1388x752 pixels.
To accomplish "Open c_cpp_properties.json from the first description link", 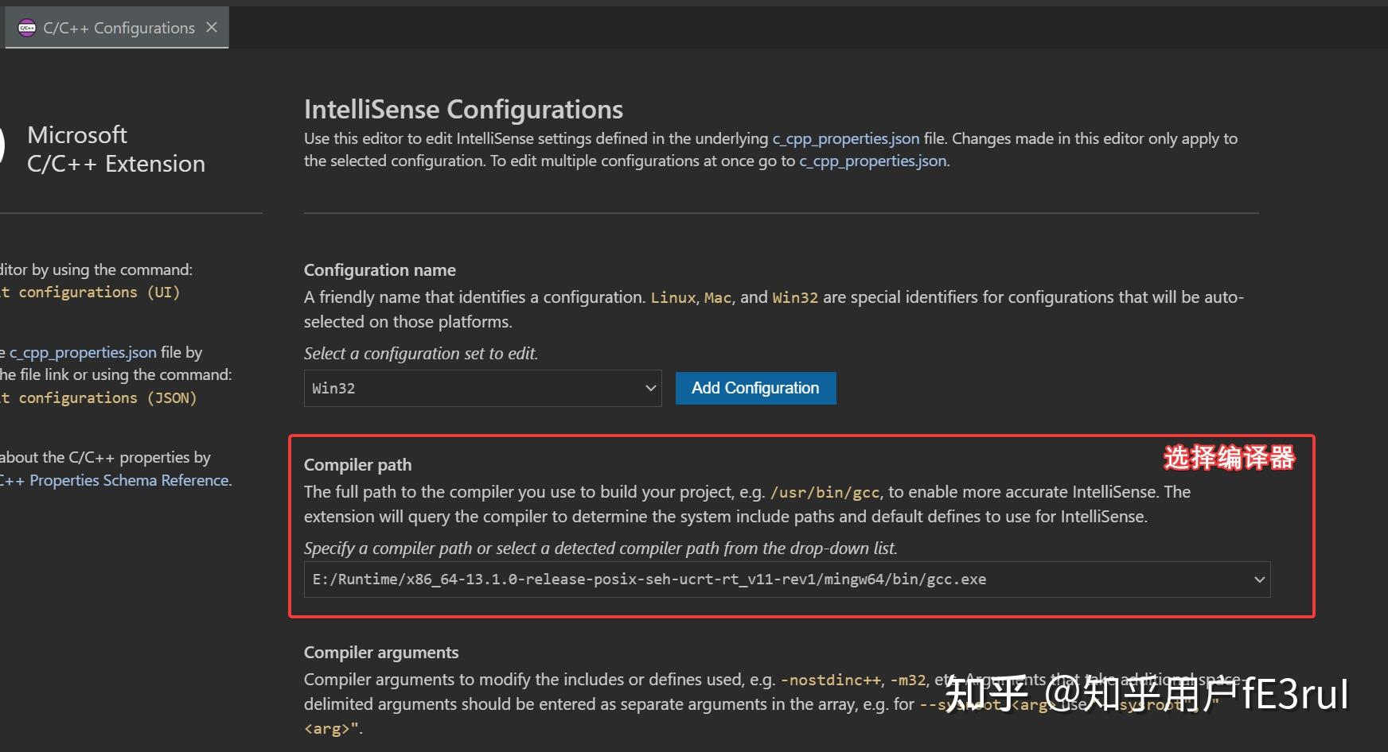I will pyautogui.click(x=845, y=138).
